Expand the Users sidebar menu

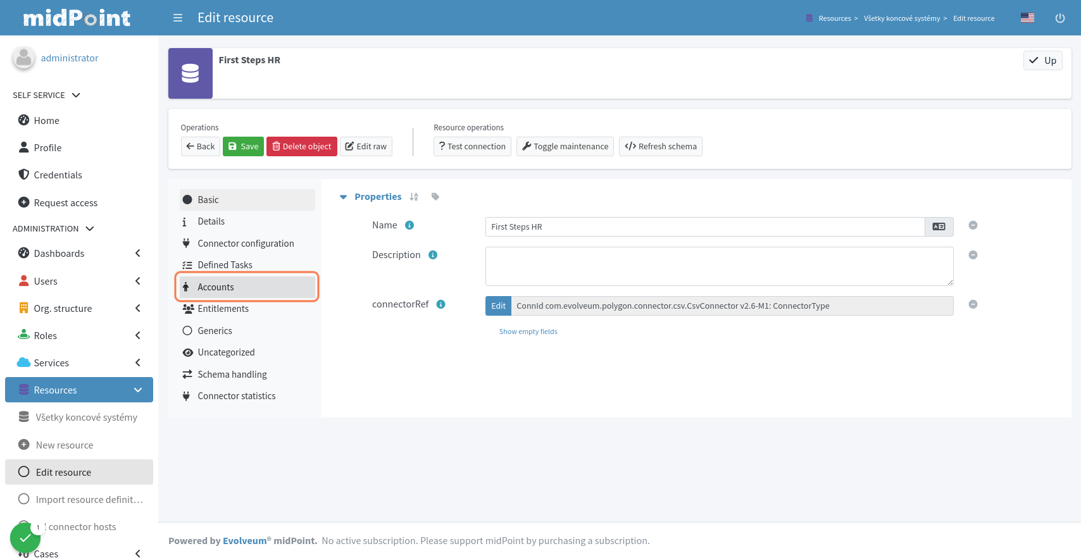pos(137,281)
